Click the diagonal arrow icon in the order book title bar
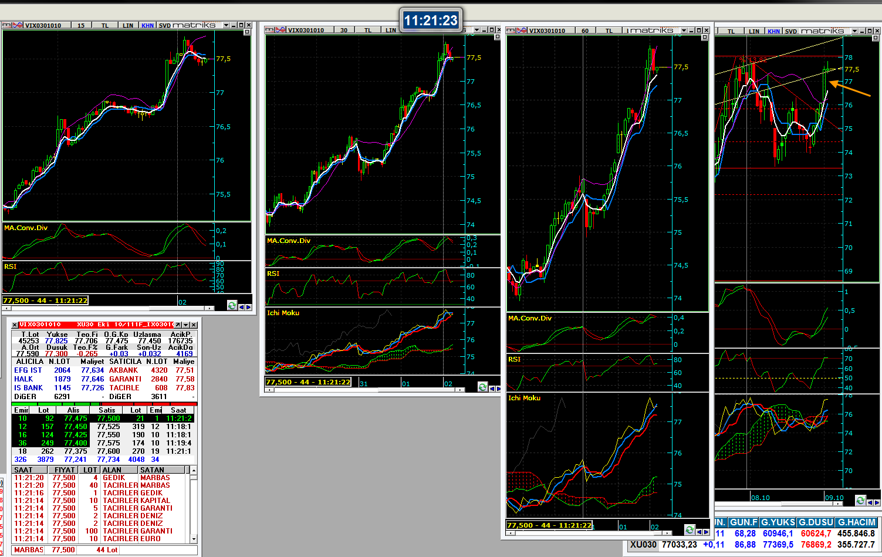882x557 pixels. 177,325
